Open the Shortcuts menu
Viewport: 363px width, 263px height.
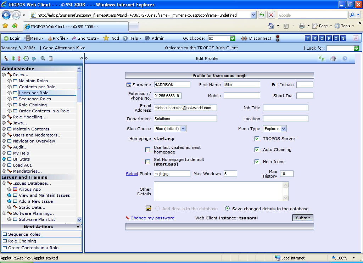pyautogui.click(x=87, y=38)
